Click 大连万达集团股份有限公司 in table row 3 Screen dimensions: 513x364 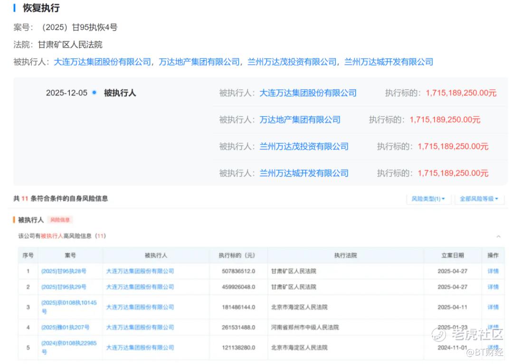140,307
